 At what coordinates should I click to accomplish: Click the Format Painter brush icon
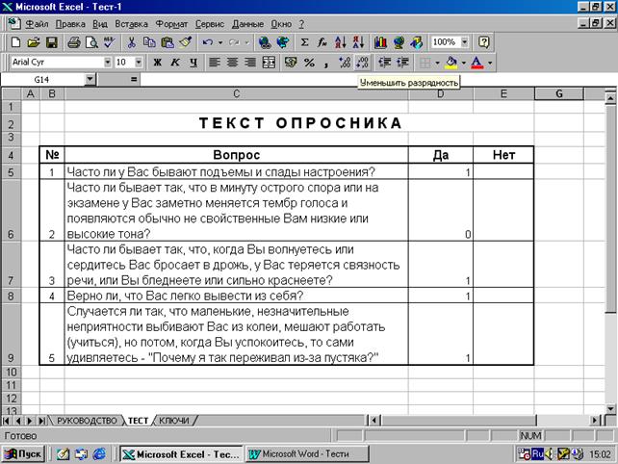185,42
